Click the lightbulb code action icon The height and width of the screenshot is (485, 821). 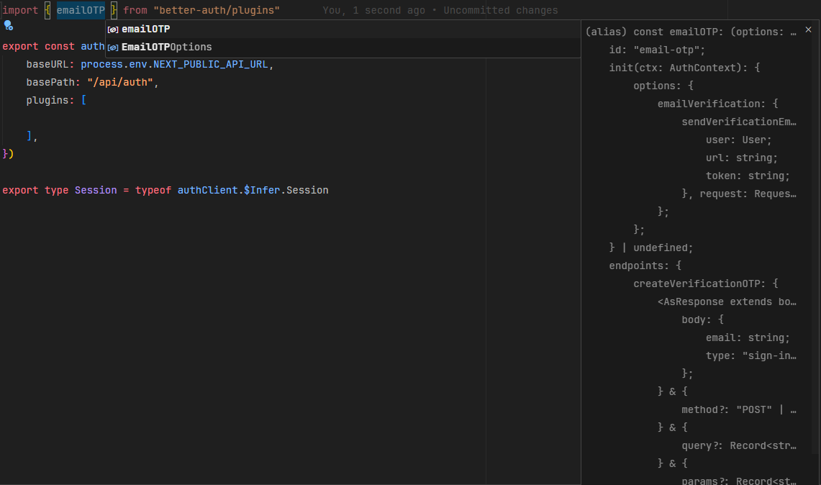click(9, 26)
